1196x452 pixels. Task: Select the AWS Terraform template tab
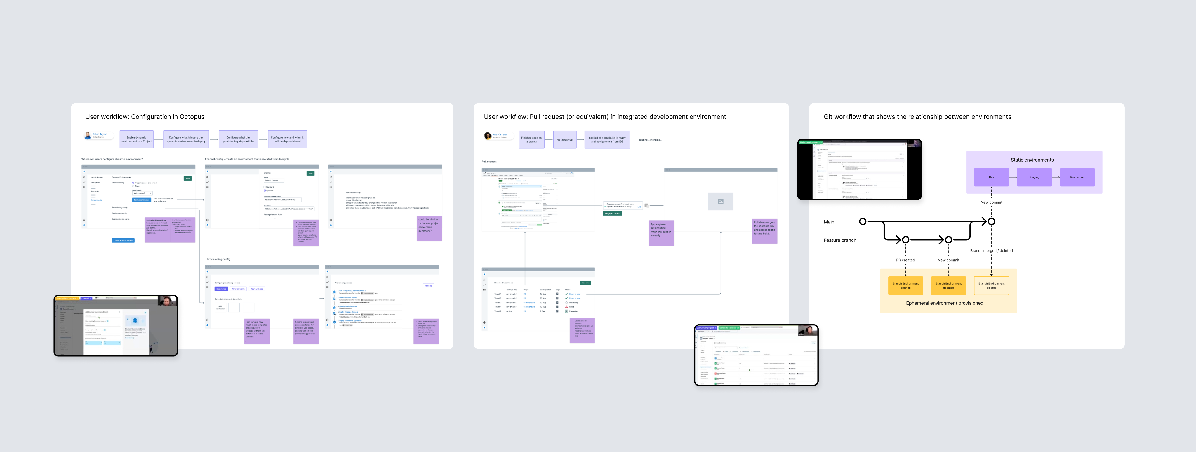[x=238, y=289]
